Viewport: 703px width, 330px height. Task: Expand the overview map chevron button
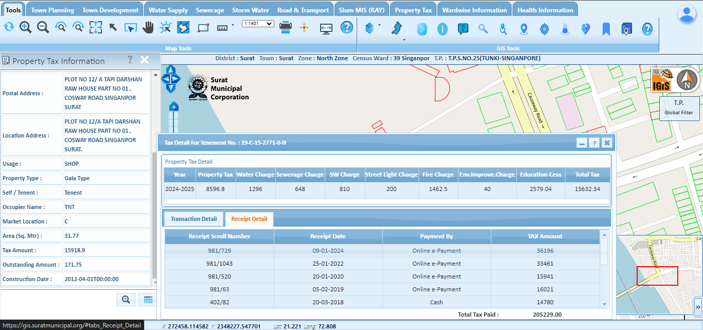[x=698, y=307]
